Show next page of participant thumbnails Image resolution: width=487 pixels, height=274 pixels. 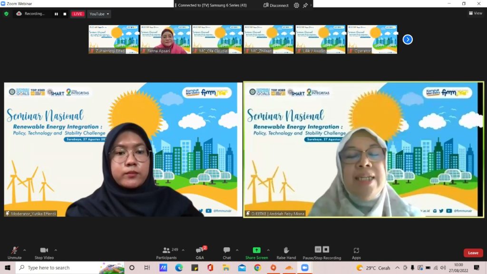coord(408,39)
